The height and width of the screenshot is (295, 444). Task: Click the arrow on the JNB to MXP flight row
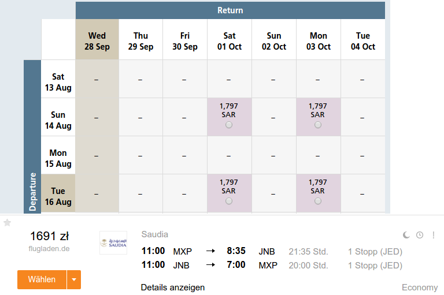pyautogui.click(x=210, y=265)
